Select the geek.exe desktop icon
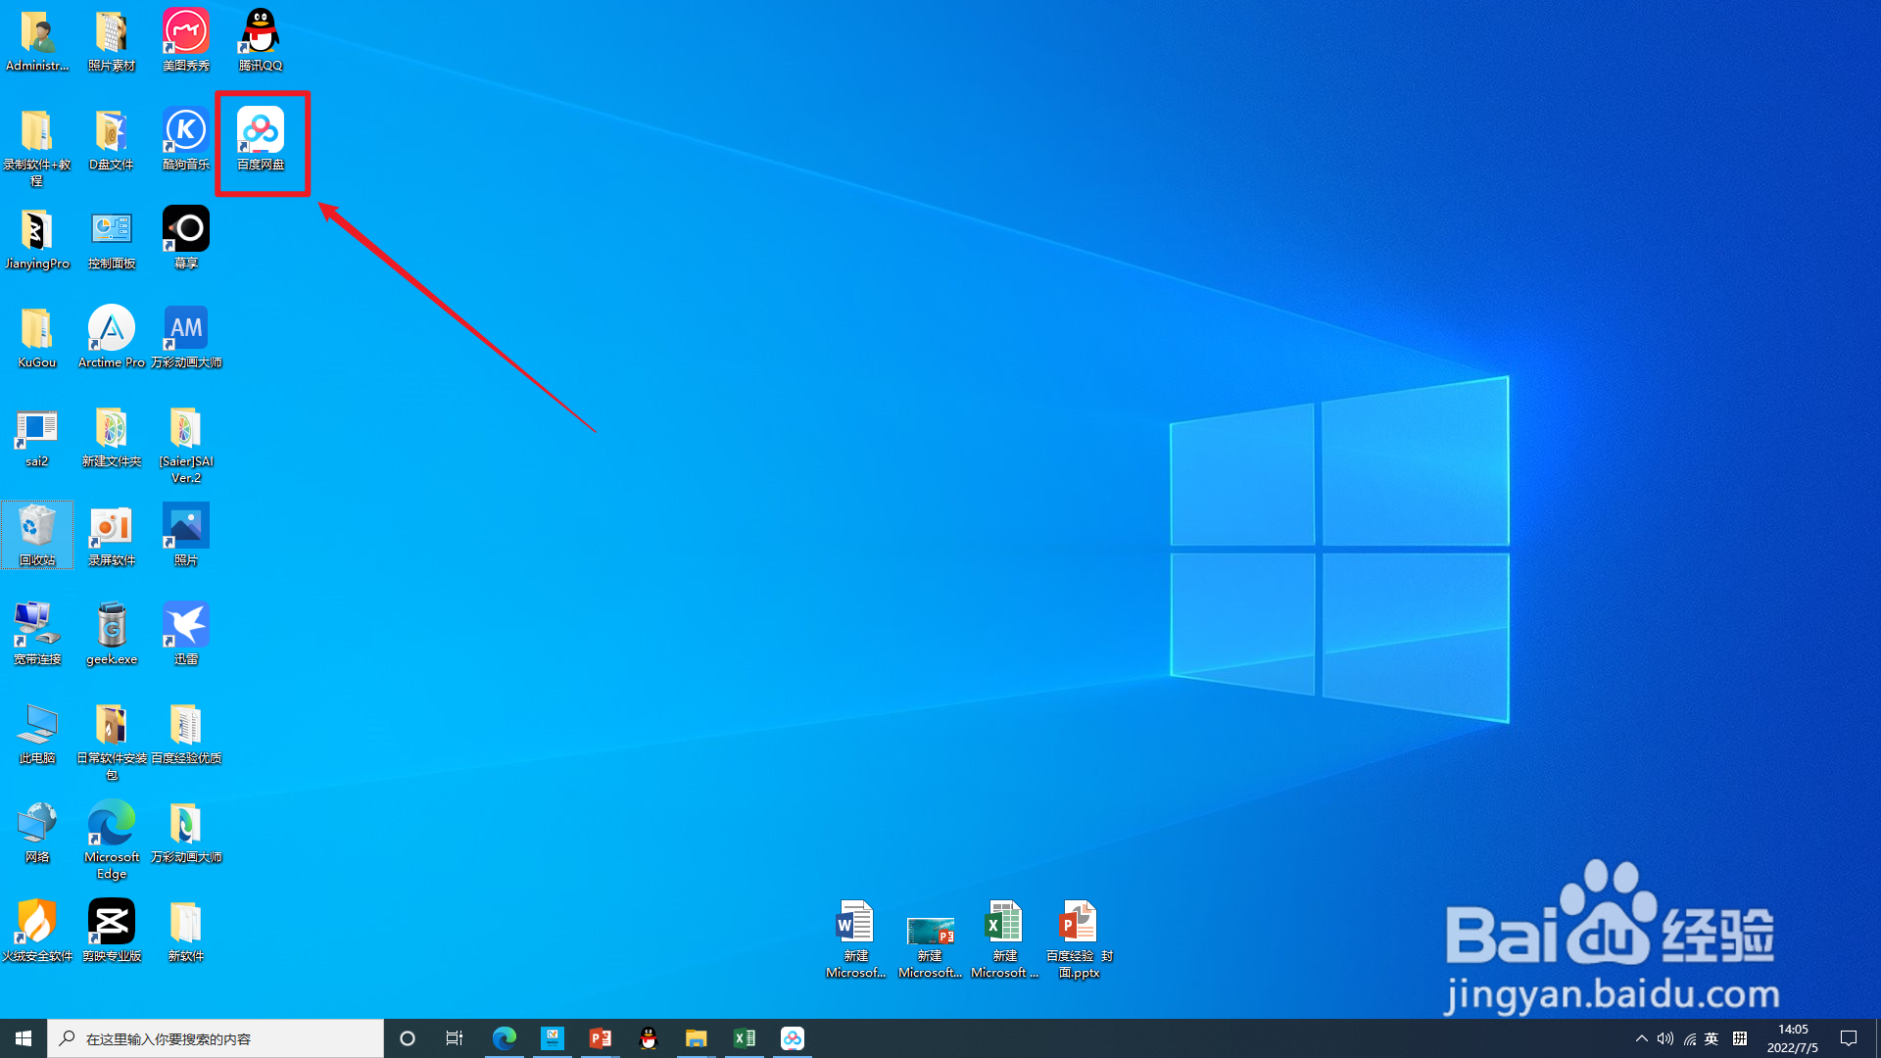The width and height of the screenshot is (1881, 1058). point(112,634)
